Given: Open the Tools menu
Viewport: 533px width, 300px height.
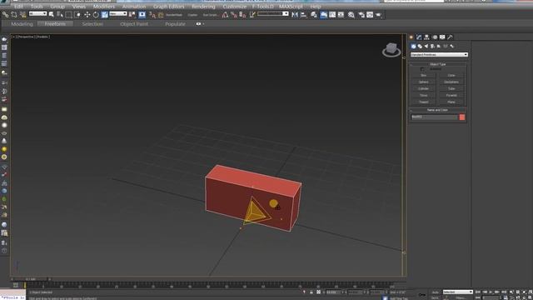Looking at the screenshot, I should coord(37,6).
